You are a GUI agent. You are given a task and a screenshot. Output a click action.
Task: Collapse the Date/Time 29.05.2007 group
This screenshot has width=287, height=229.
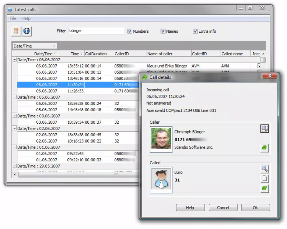click(14, 166)
